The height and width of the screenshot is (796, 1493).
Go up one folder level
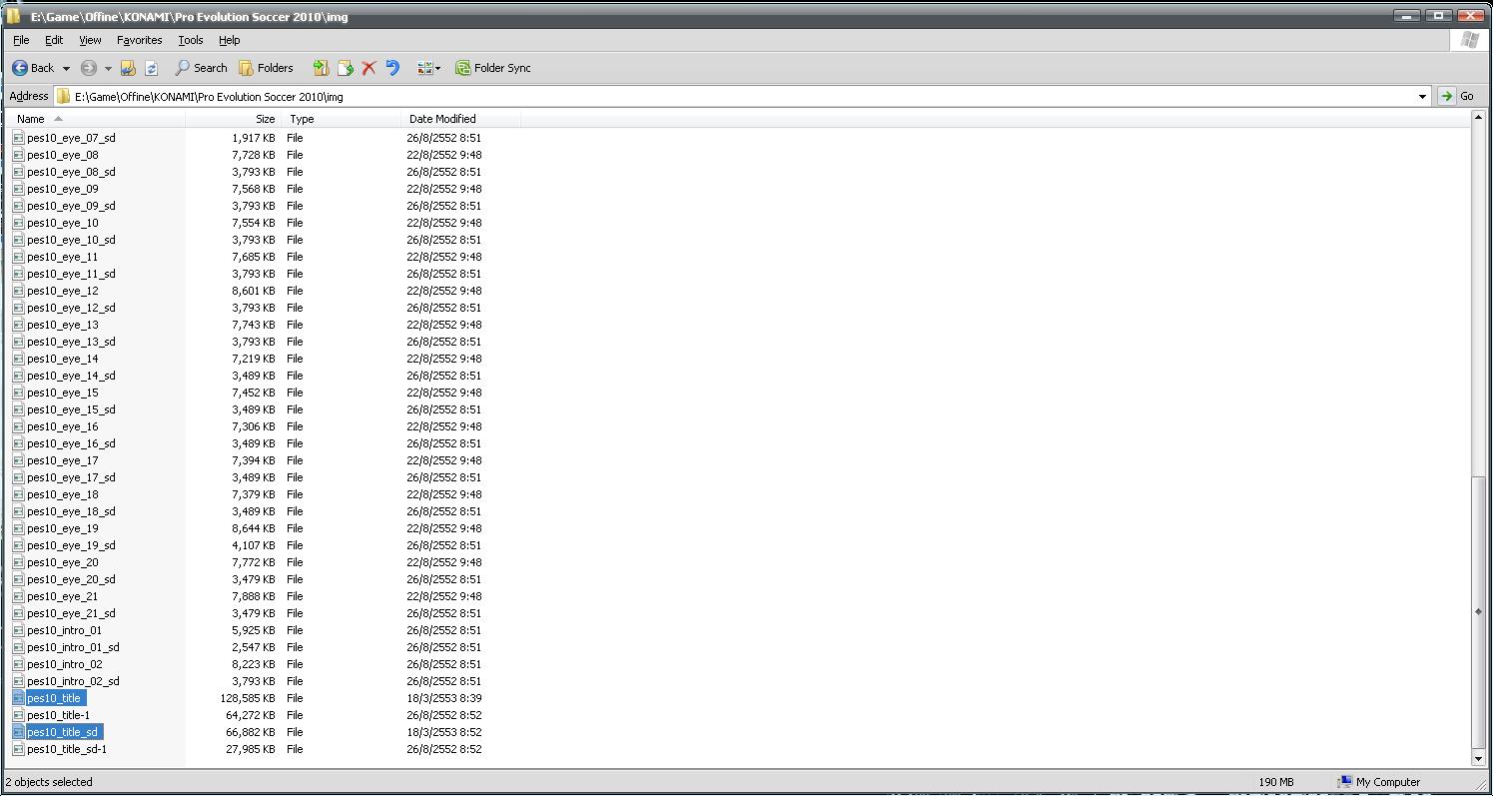[128, 68]
